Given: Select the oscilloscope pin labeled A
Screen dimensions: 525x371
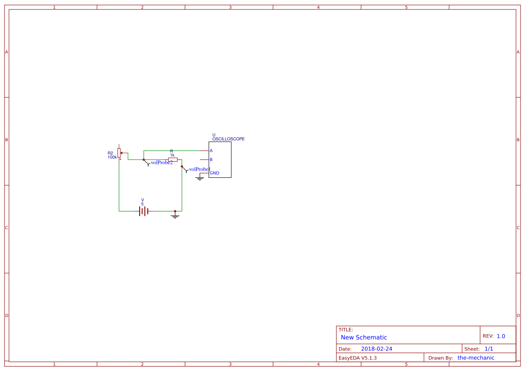Looking at the screenshot, I should [205, 151].
